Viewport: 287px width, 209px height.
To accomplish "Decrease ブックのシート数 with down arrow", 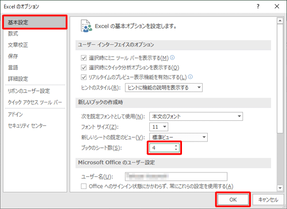I will pos(176,149).
